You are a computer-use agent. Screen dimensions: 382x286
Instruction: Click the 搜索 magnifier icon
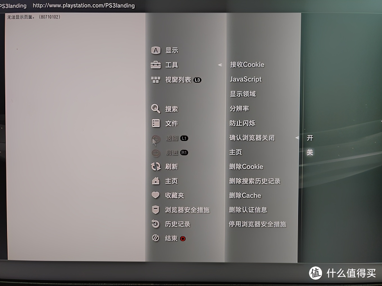(x=156, y=109)
